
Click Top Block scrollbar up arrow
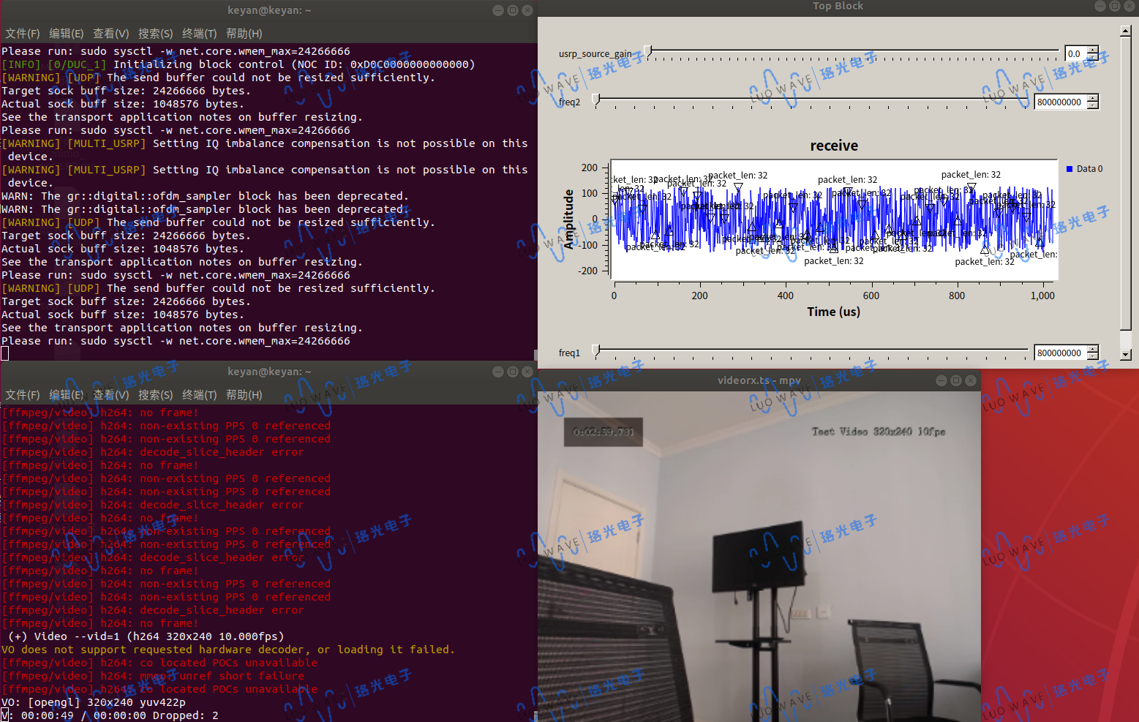(1126, 31)
